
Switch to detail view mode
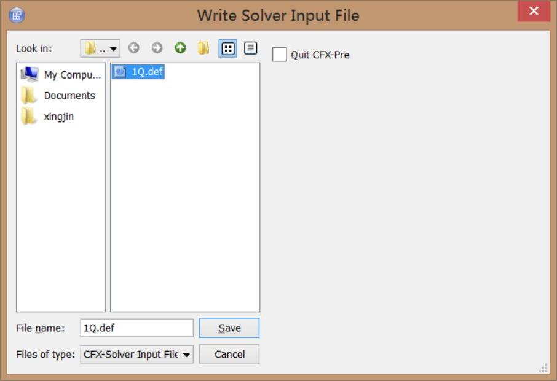coord(250,48)
